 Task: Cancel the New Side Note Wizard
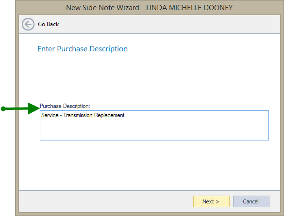coord(251,201)
